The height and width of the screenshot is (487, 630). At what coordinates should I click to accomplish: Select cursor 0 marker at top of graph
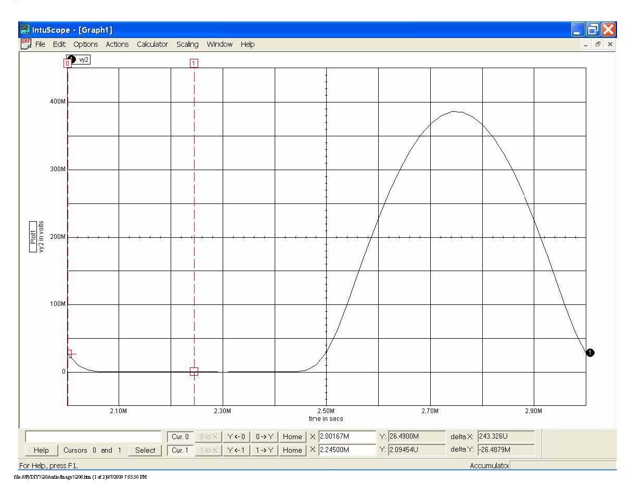67,63
